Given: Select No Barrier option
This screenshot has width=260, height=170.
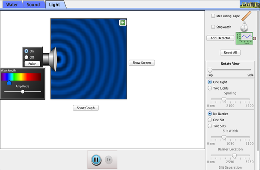Looking at the screenshot, I should pos(210,114).
